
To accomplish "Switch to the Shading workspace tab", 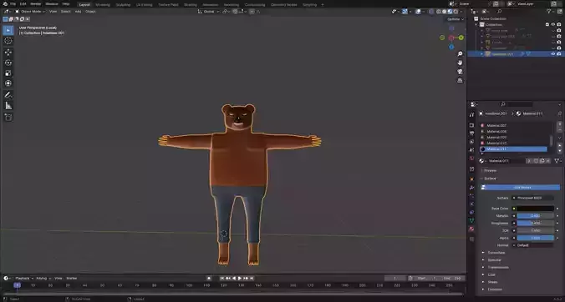I will [x=191, y=5].
